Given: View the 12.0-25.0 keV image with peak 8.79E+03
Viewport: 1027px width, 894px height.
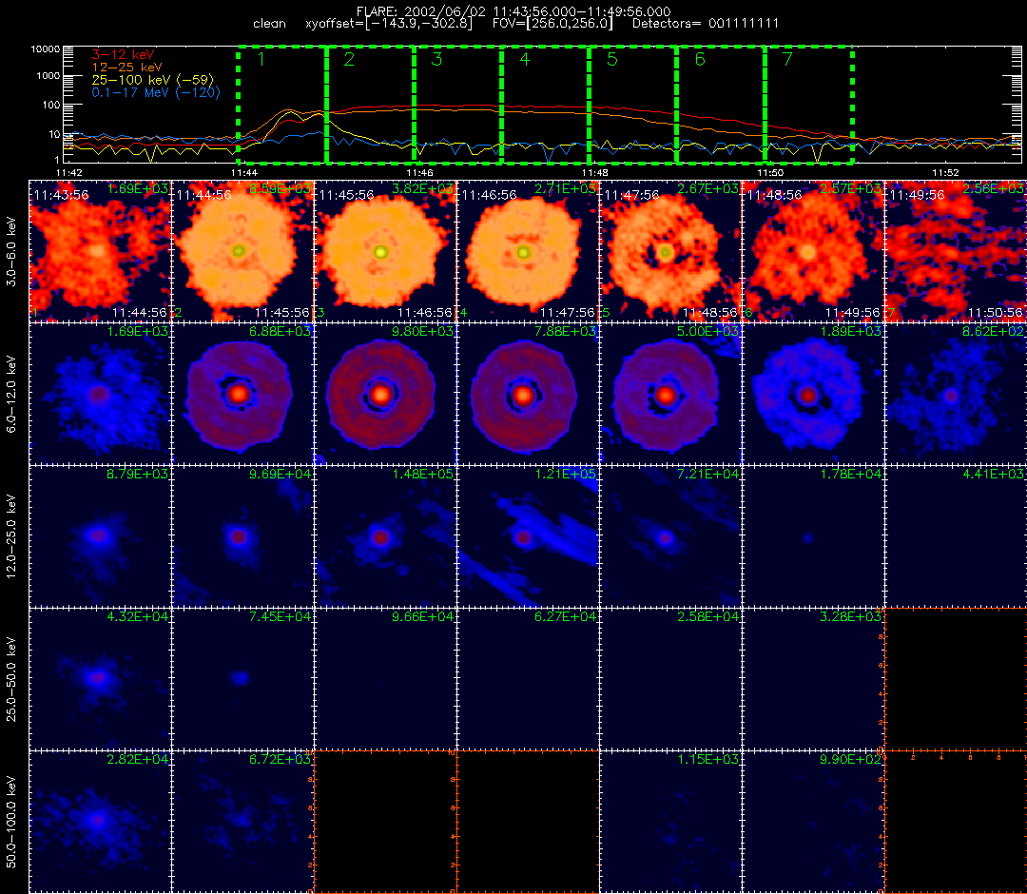Looking at the screenshot, I should (100, 537).
